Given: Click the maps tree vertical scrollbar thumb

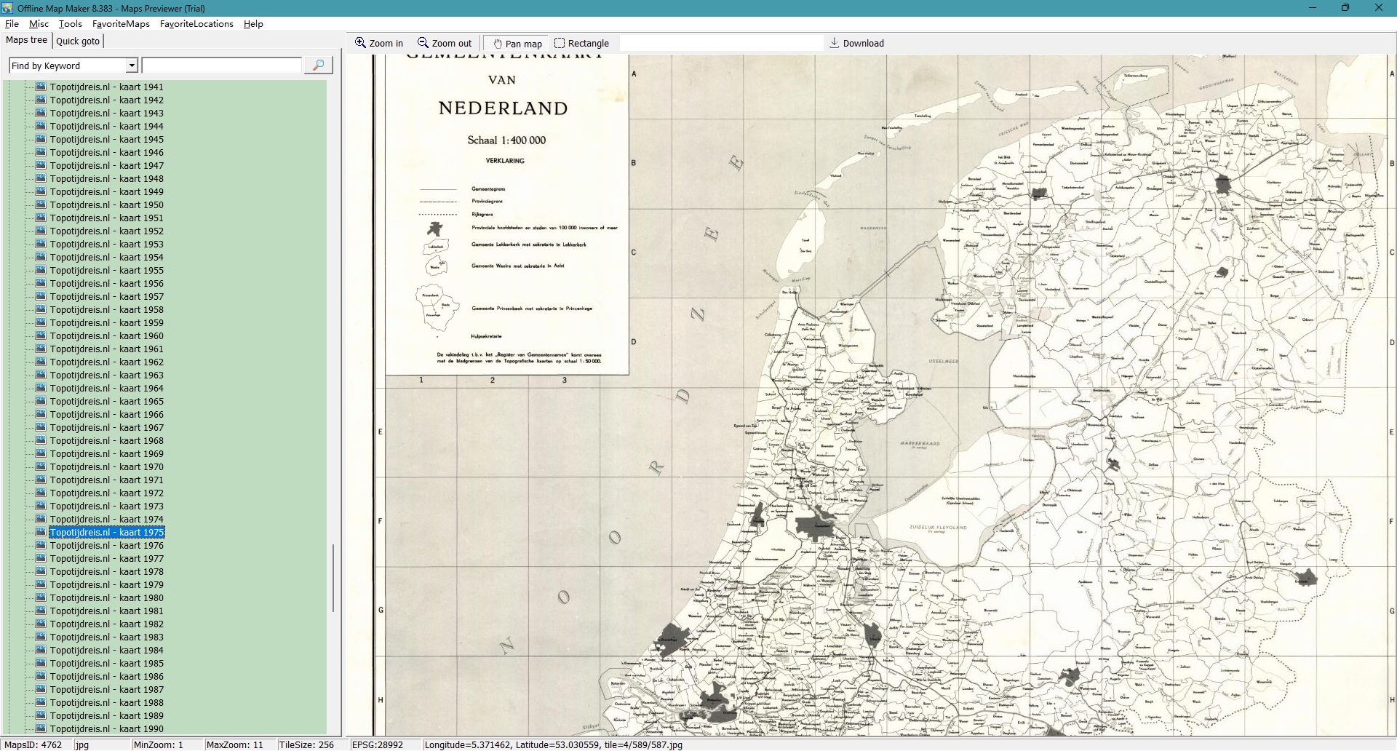Looking at the screenshot, I should pos(333,579).
